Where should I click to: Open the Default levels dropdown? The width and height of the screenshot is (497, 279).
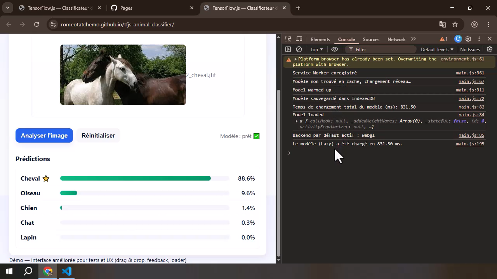pos(437,50)
